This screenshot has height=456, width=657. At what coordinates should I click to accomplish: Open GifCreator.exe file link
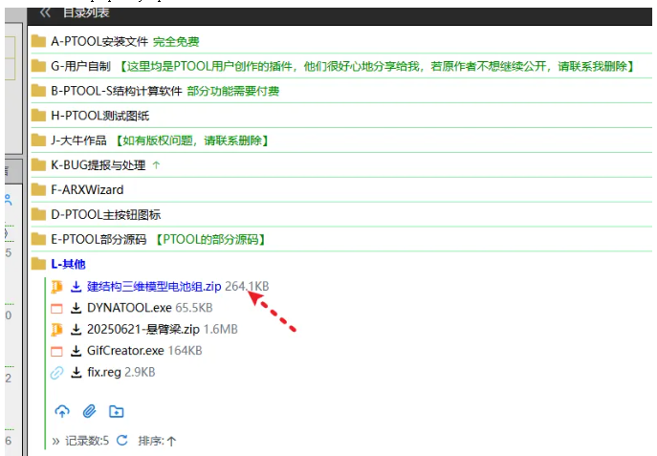125,351
